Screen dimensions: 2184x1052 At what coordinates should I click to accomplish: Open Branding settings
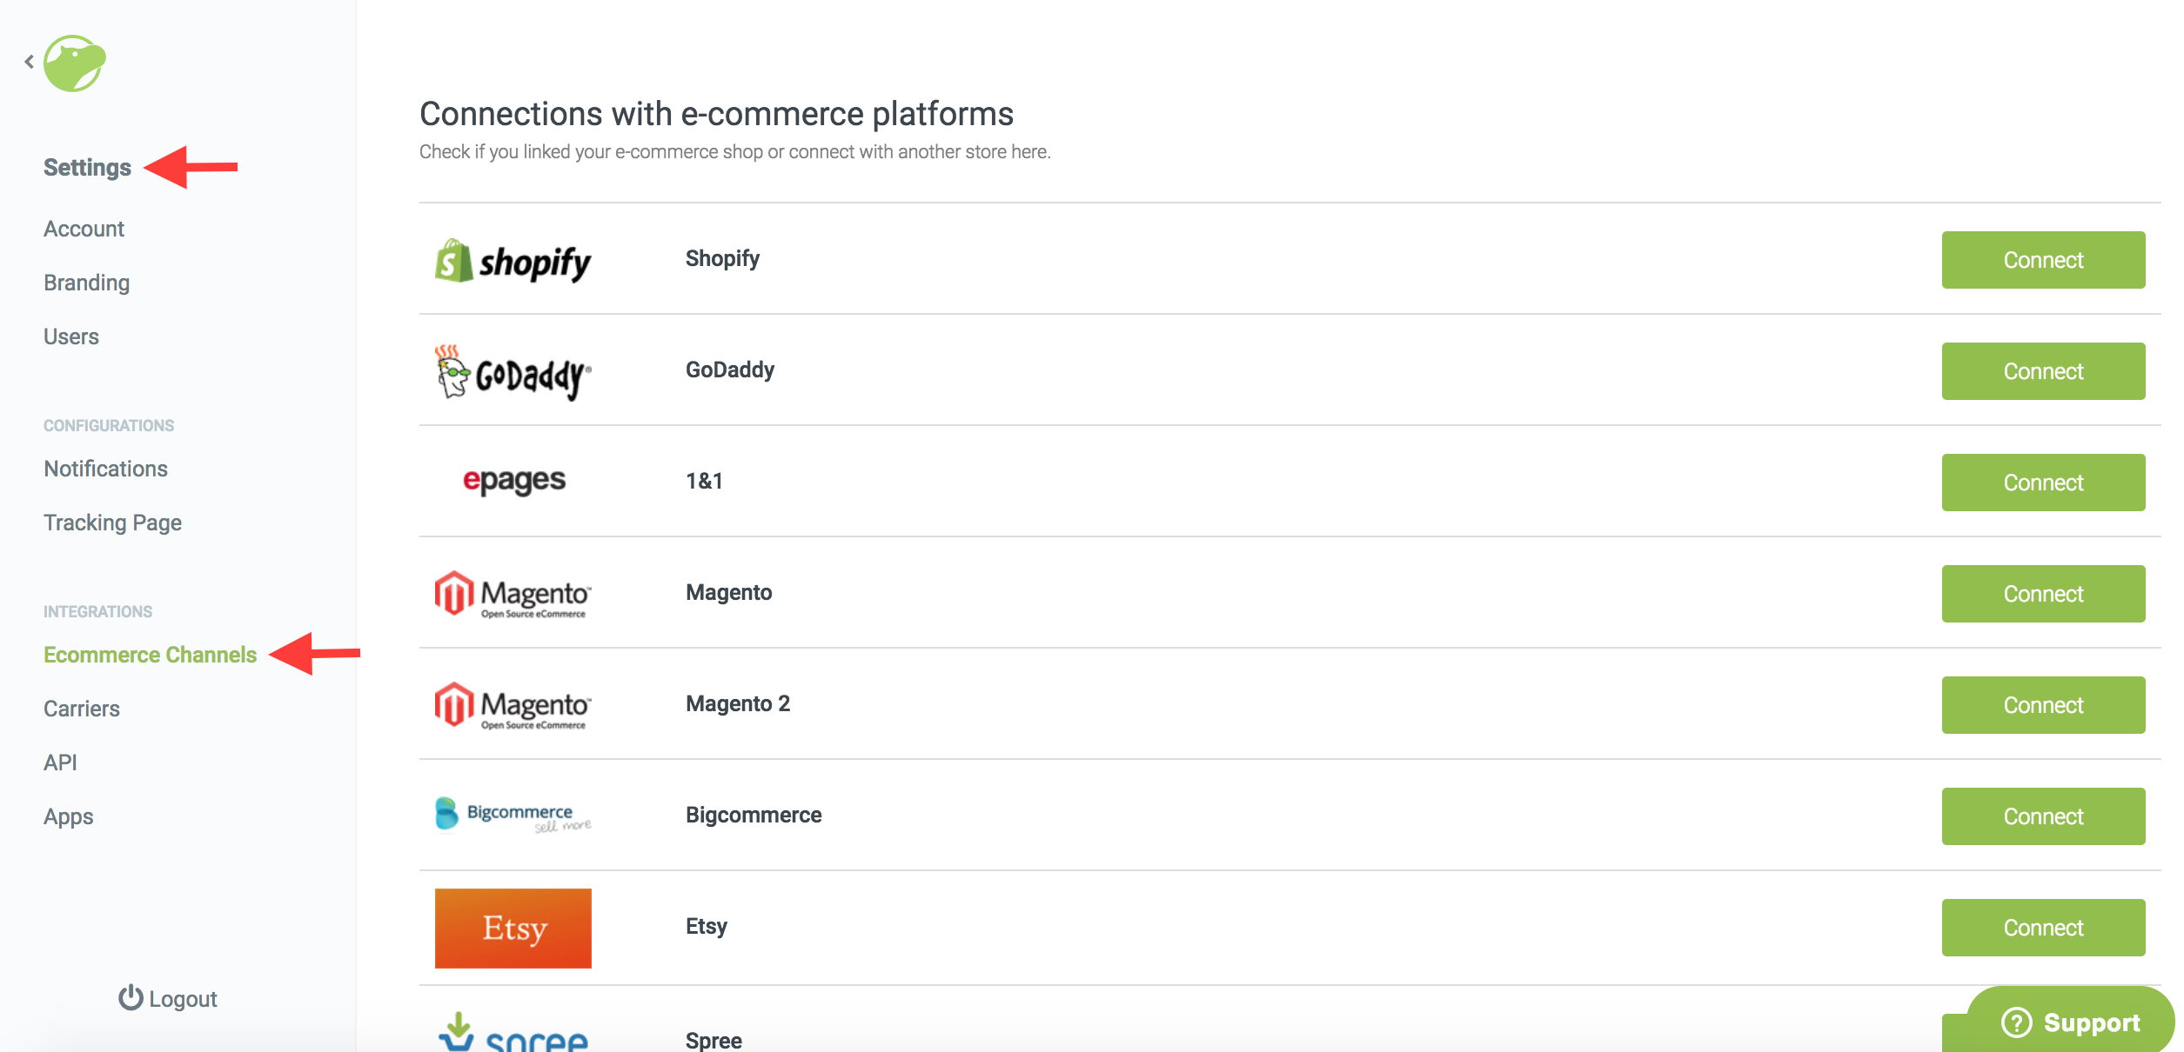coord(86,283)
